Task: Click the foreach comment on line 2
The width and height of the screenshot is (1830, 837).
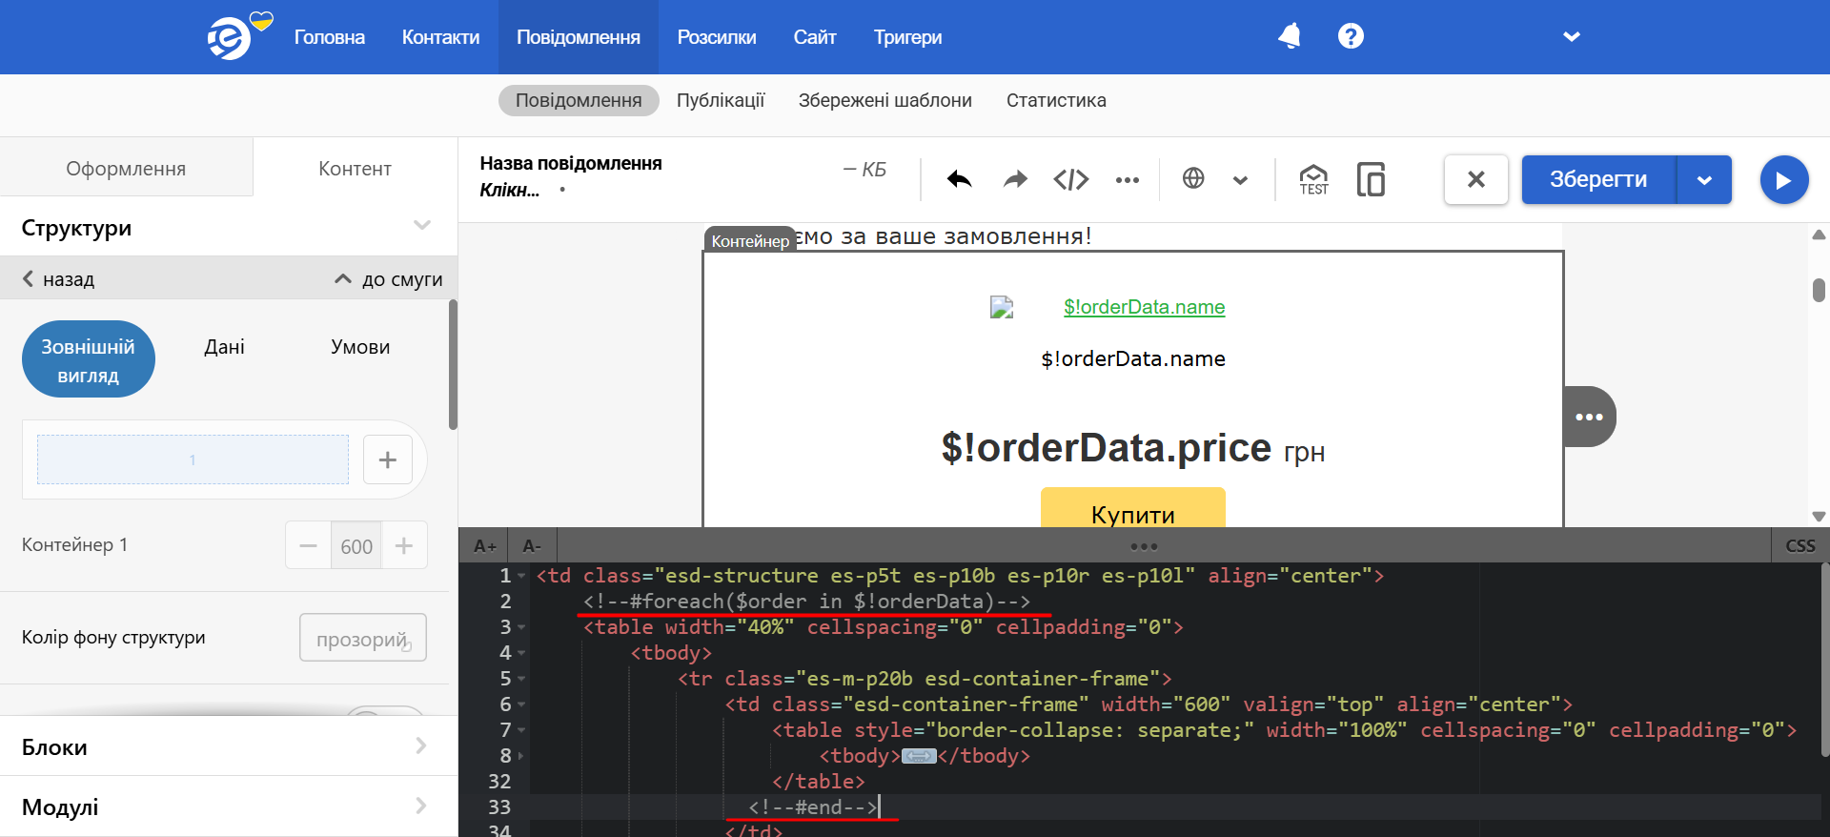Action: tap(806, 602)
